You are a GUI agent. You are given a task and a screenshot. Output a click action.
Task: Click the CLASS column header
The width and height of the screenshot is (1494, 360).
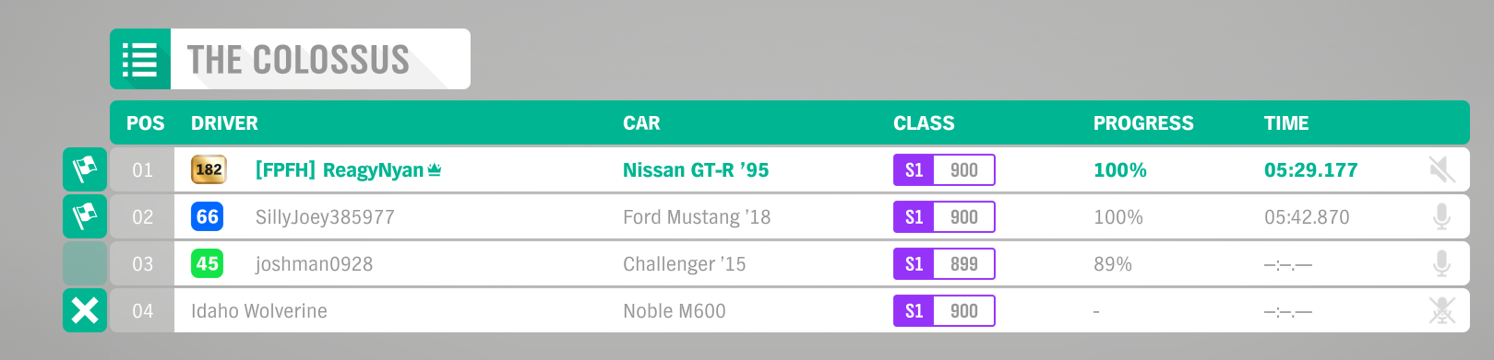coord(924,123)
